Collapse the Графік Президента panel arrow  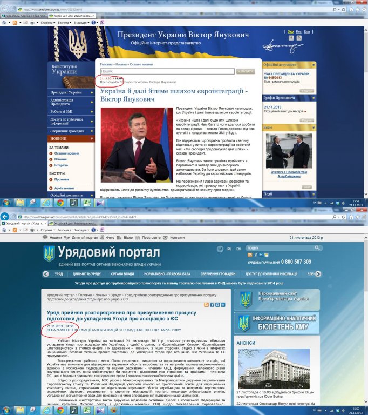(x=314, y=98)
